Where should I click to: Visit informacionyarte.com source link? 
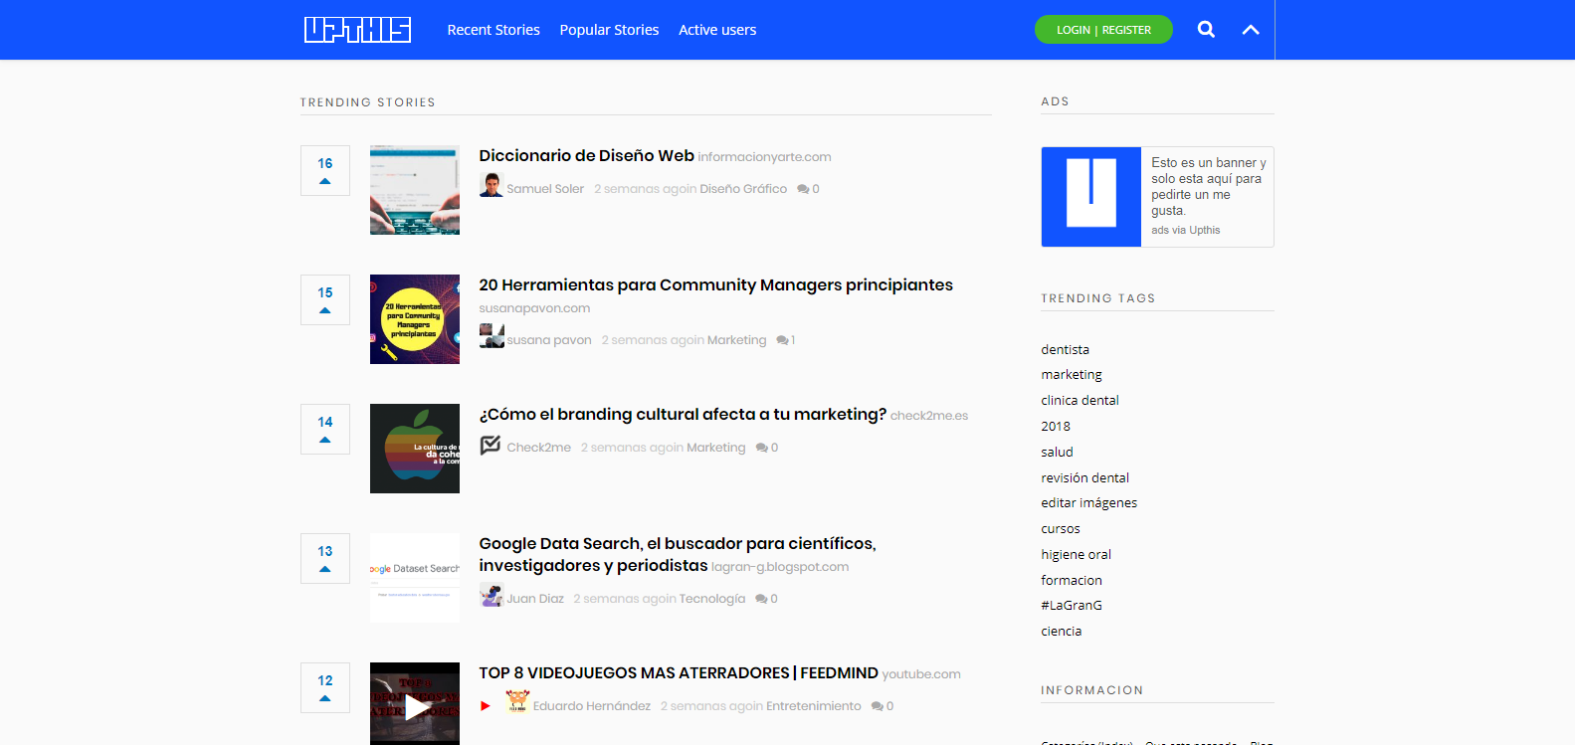pyautogui.click(x=764, y=157)
